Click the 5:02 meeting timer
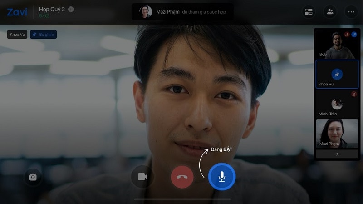 44,16
